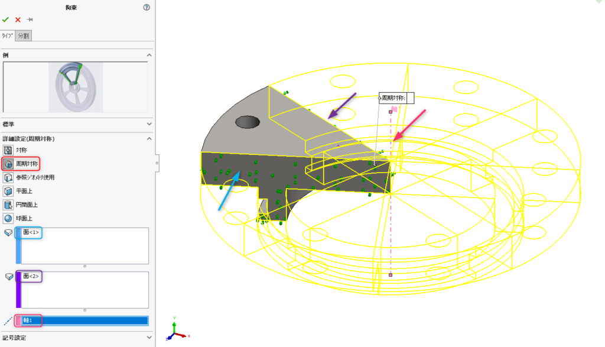Click the 周期対称 callout label in viewport
Image resolution: width=605 pixels, height=347 pixels.
pos(396,98)
